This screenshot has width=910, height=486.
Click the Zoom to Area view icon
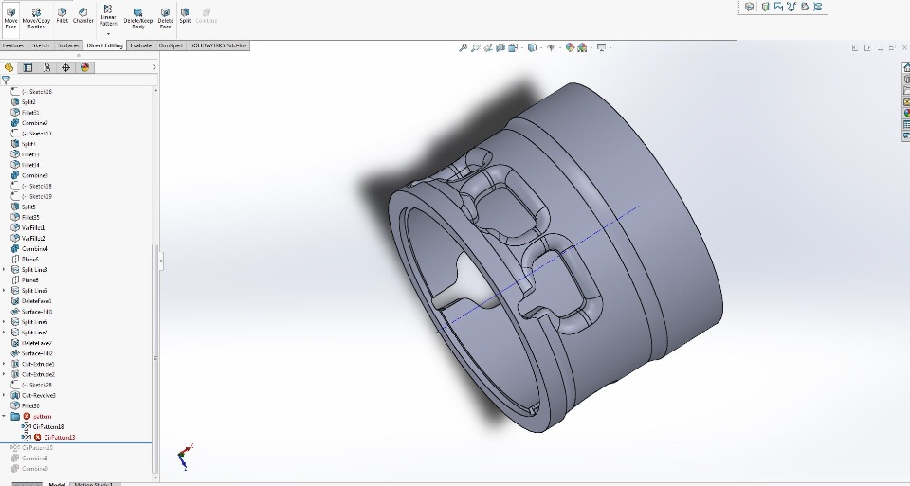pos(475,47)
